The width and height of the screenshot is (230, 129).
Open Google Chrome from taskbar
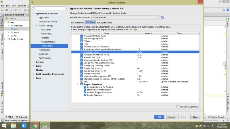(34, 126)
